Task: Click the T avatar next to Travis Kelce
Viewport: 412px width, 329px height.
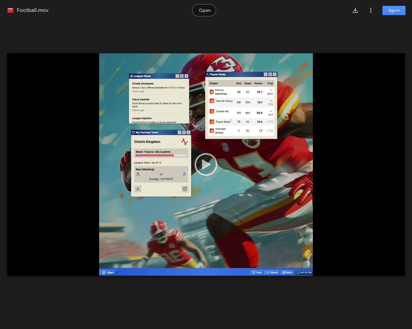Action: coord(212,122)
